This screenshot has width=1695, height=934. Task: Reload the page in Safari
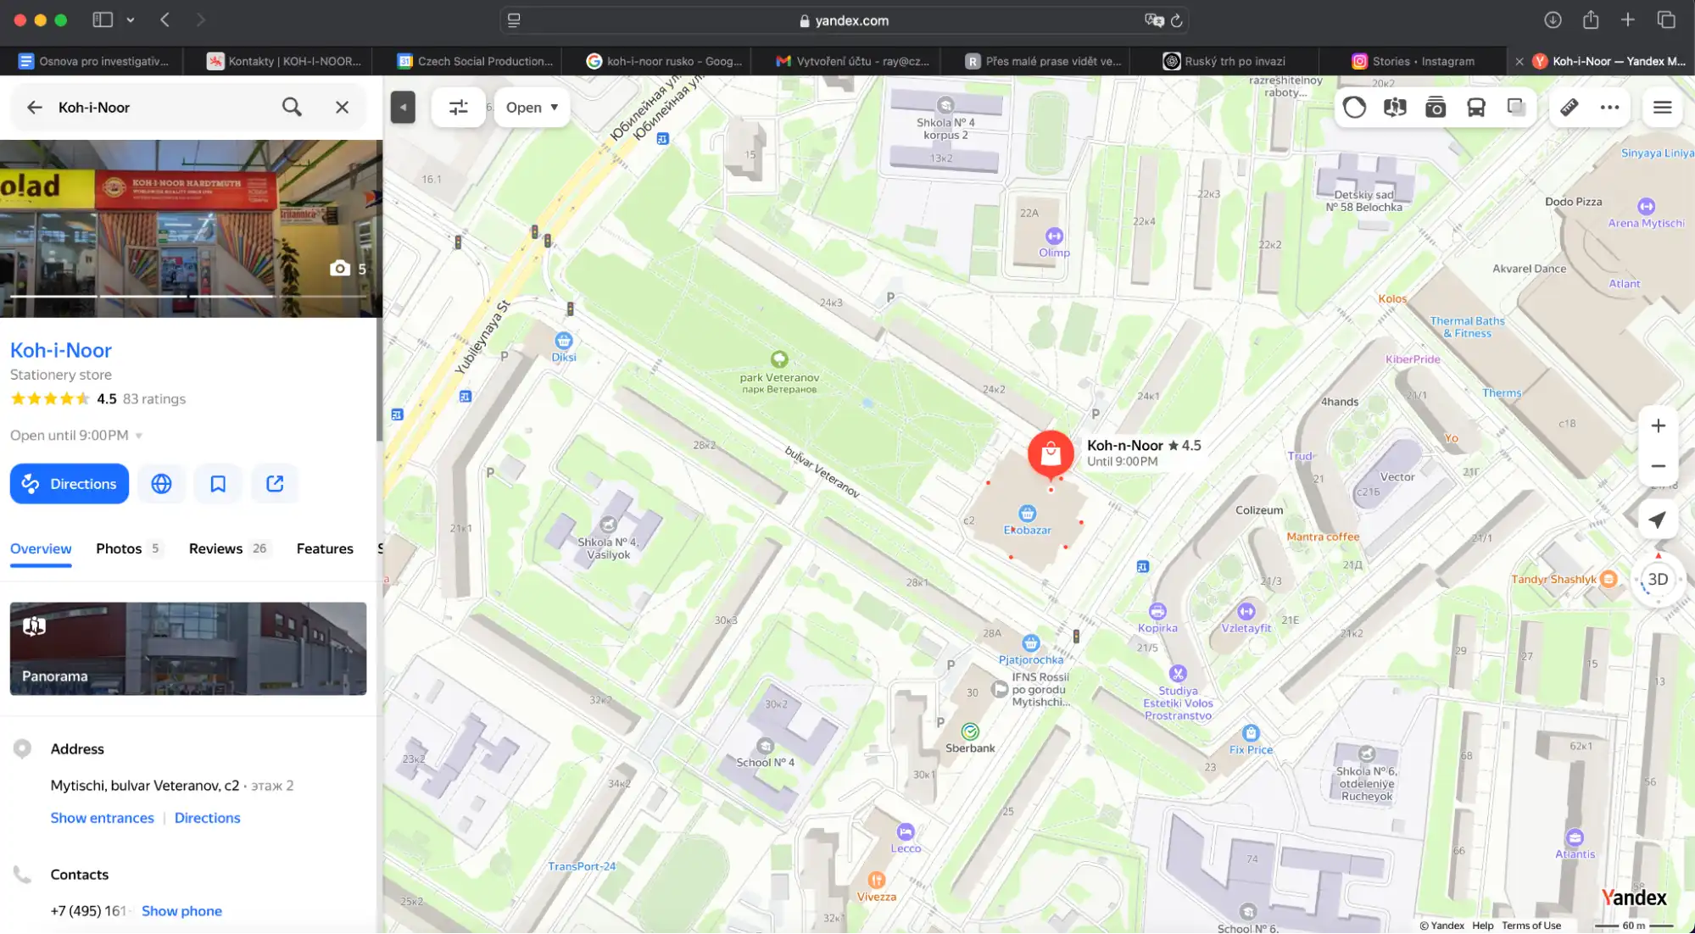[1176, 20]
